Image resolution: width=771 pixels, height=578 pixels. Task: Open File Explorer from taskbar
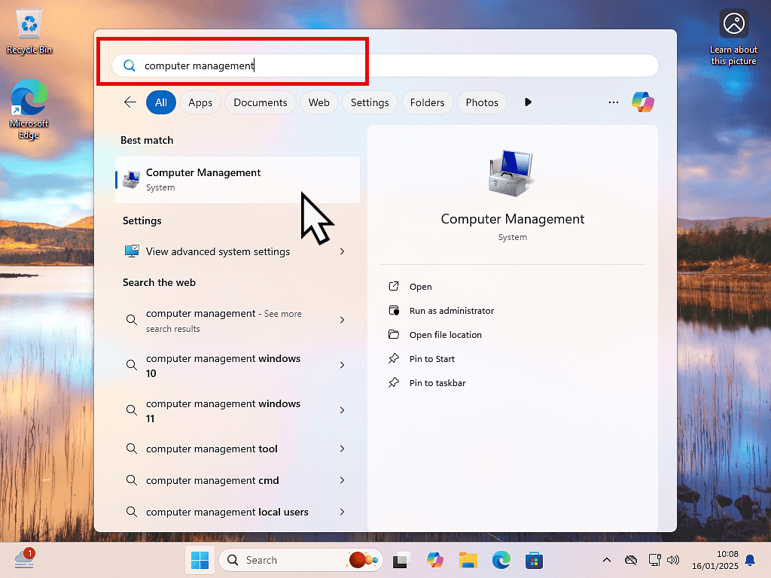click(468, 560)
